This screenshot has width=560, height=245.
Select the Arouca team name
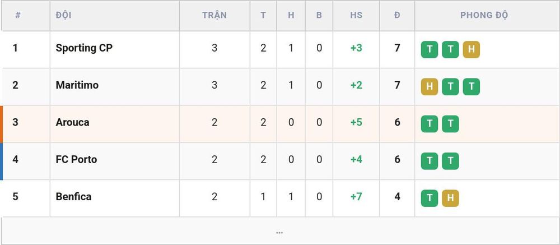click(x=72, y=122)
